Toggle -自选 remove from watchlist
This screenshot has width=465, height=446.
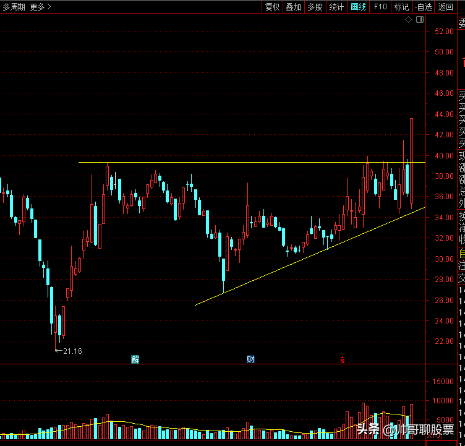pyautogui.click(x=423, y=7)
